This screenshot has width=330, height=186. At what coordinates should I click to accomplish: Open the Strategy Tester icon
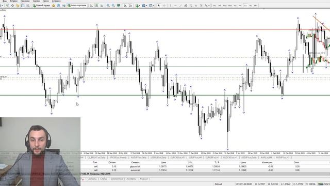tap(27, 6)
